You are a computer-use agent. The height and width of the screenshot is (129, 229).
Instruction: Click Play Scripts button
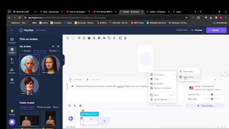click(x=205, y=106)
